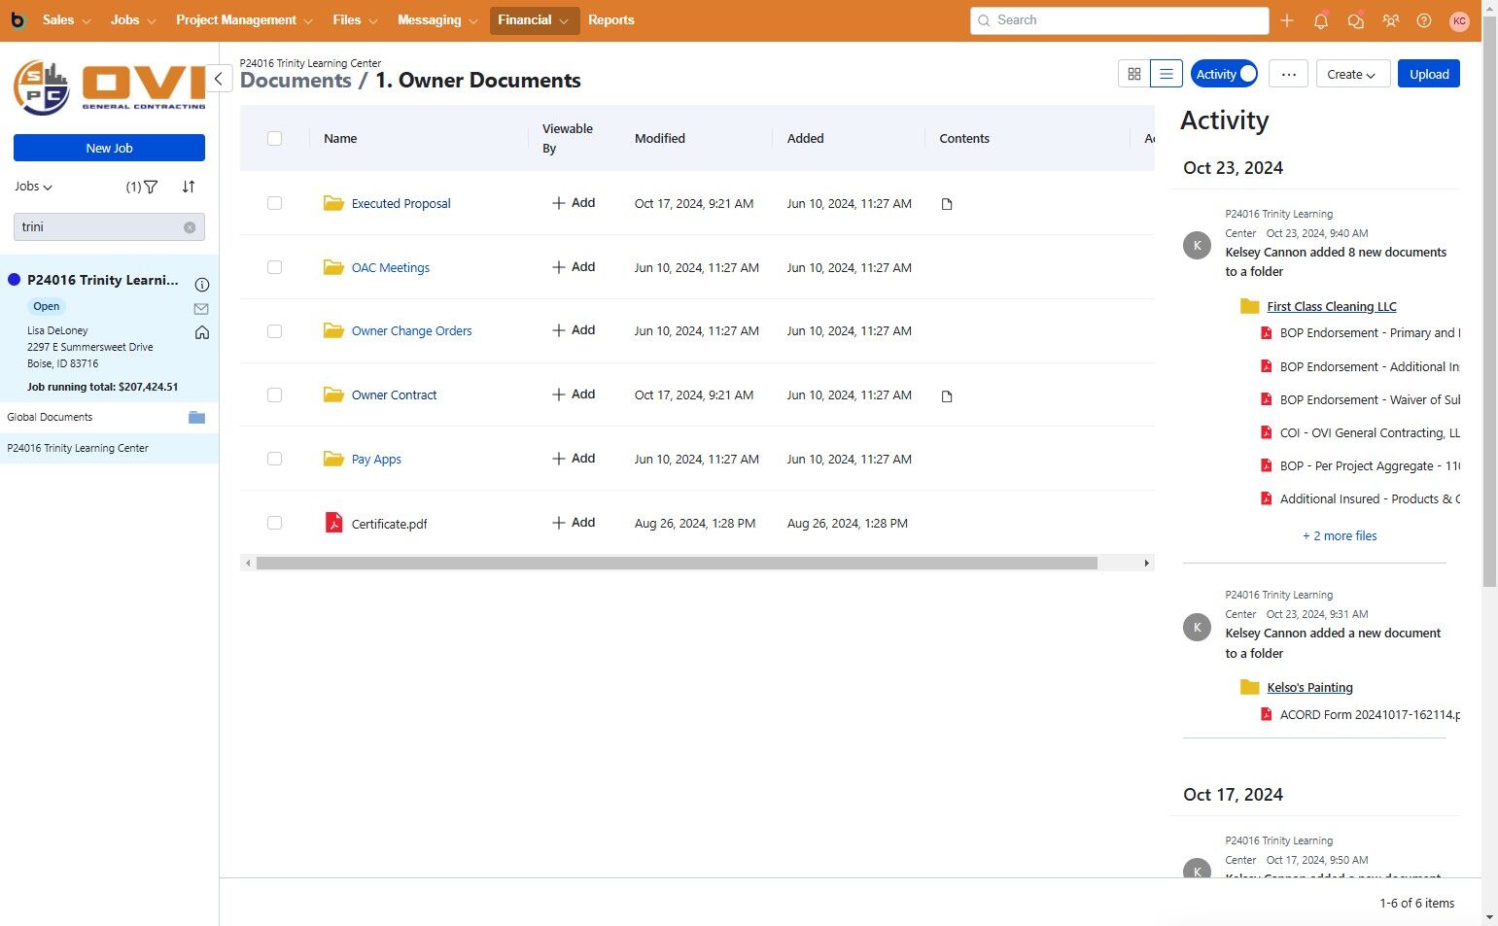Screen dimensions: 1498x926
Task: Open the Reports menu item
Action: coord(610,20)
